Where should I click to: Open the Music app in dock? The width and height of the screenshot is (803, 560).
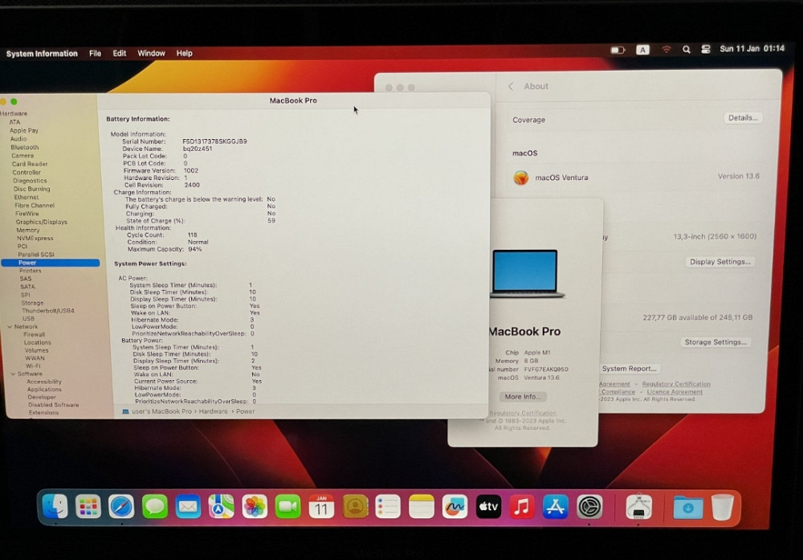click(522, 506)
